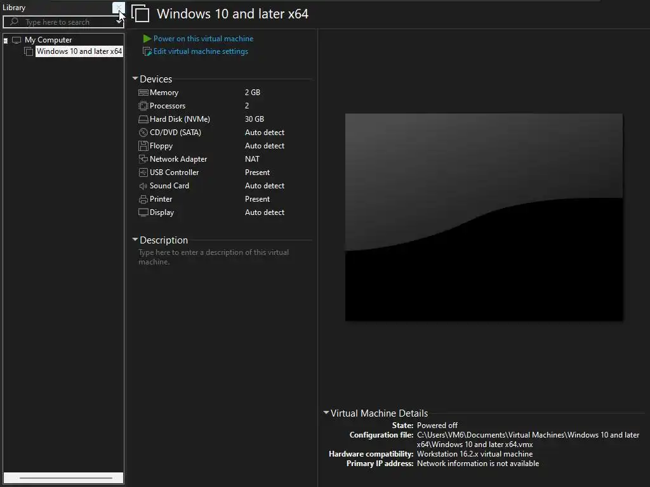Viewport: 650px width, 487px height.
Task: Click the Powered off state value
Action: [x=437, y=425]
